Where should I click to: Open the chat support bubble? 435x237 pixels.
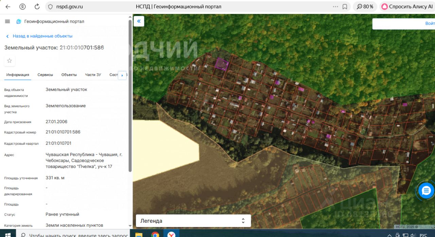coord(426,190)
